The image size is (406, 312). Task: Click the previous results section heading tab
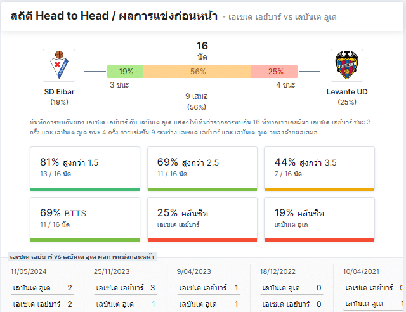coord(82,257)
